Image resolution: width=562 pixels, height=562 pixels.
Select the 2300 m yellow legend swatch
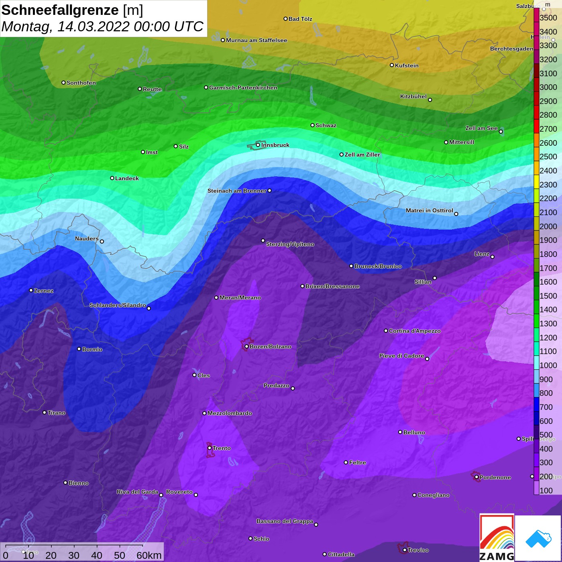point(536,182)
